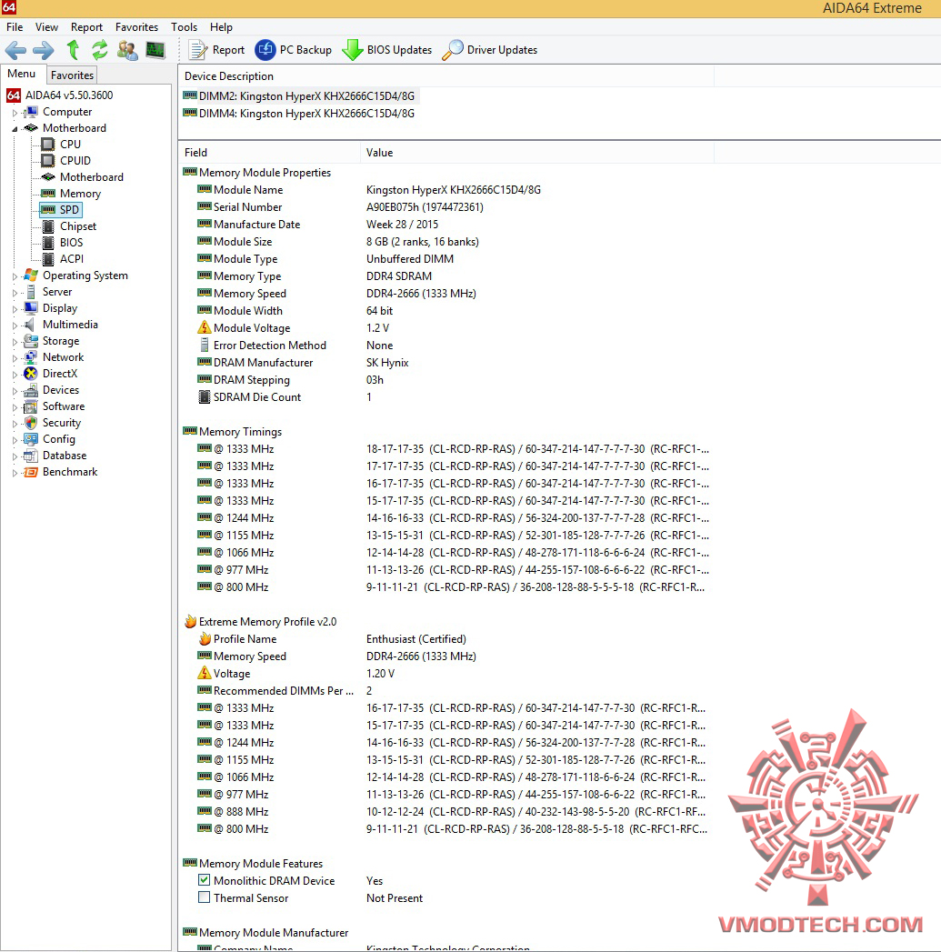
Task: Open the Report toolbar button
Action: click(216, 50)
